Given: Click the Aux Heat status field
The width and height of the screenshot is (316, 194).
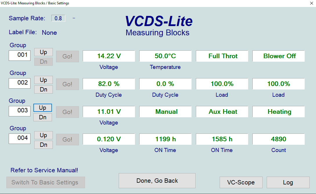Looking at the screenshot, I should (x=222, y=112).
